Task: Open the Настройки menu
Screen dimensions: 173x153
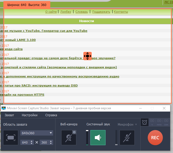Action: coord(29,115)
